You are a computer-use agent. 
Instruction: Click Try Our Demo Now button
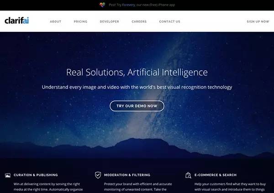click(137, 106)
